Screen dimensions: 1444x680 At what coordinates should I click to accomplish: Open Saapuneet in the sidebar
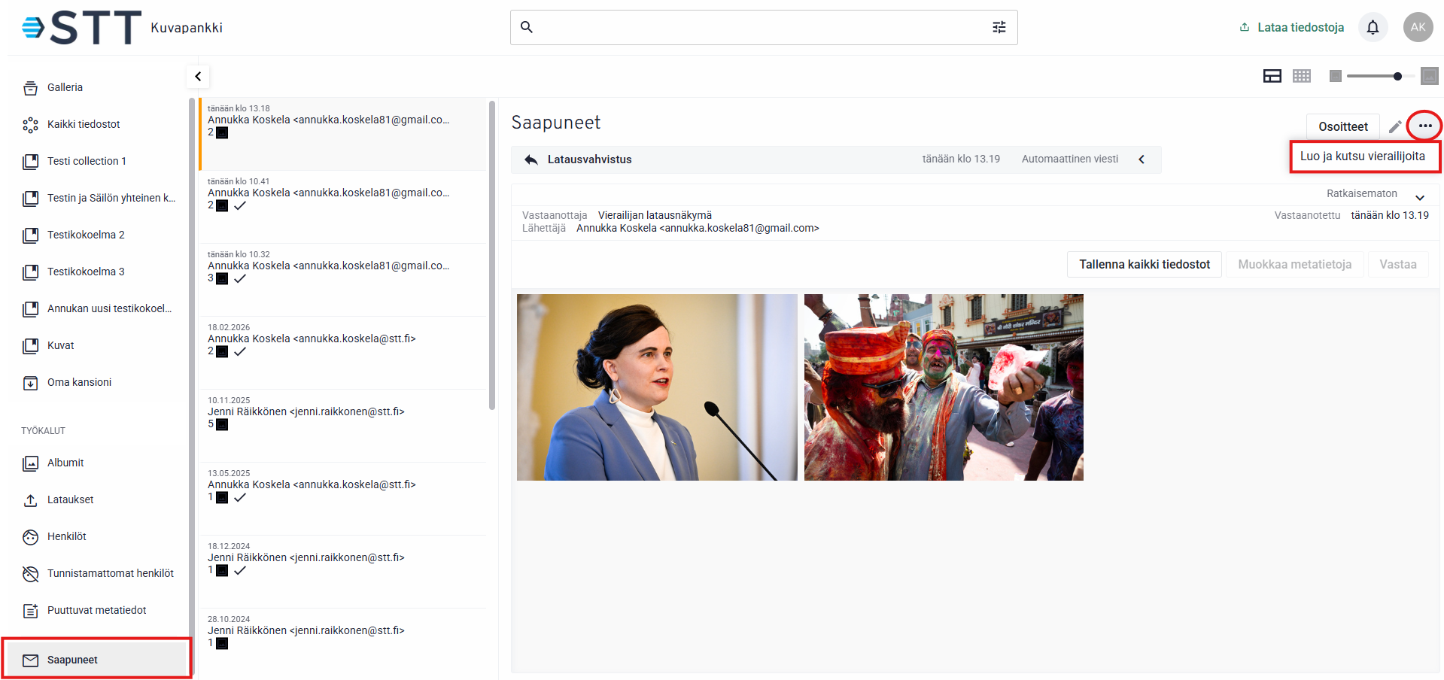tap(72, 660)
